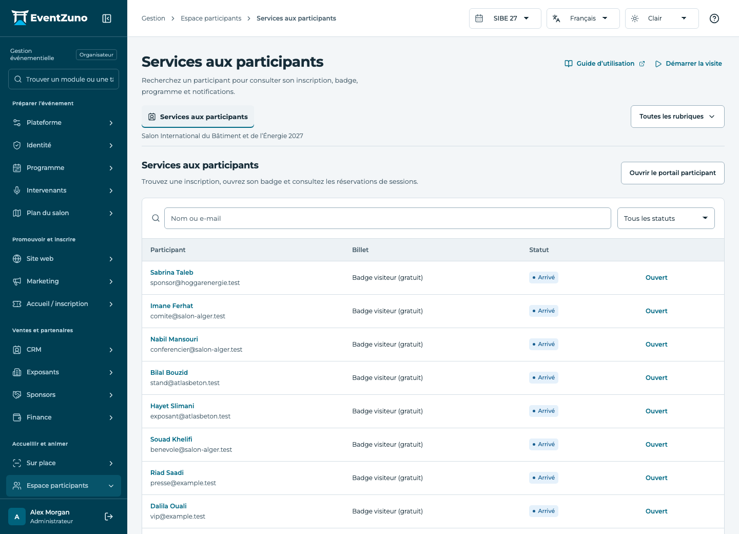Open the help question mark icon
Viewport: 739px width, 534px height.
pyautogui.click(x=714, y=18)
